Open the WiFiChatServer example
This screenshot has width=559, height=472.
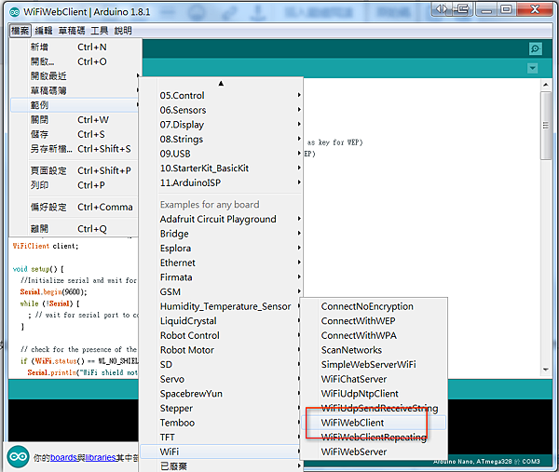point(374,379)
